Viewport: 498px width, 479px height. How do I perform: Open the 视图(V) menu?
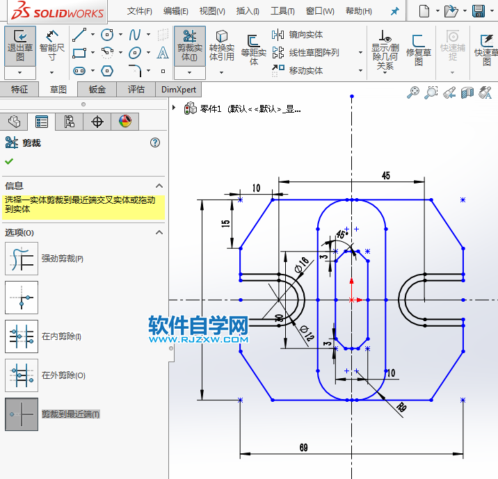pos(212,11)
